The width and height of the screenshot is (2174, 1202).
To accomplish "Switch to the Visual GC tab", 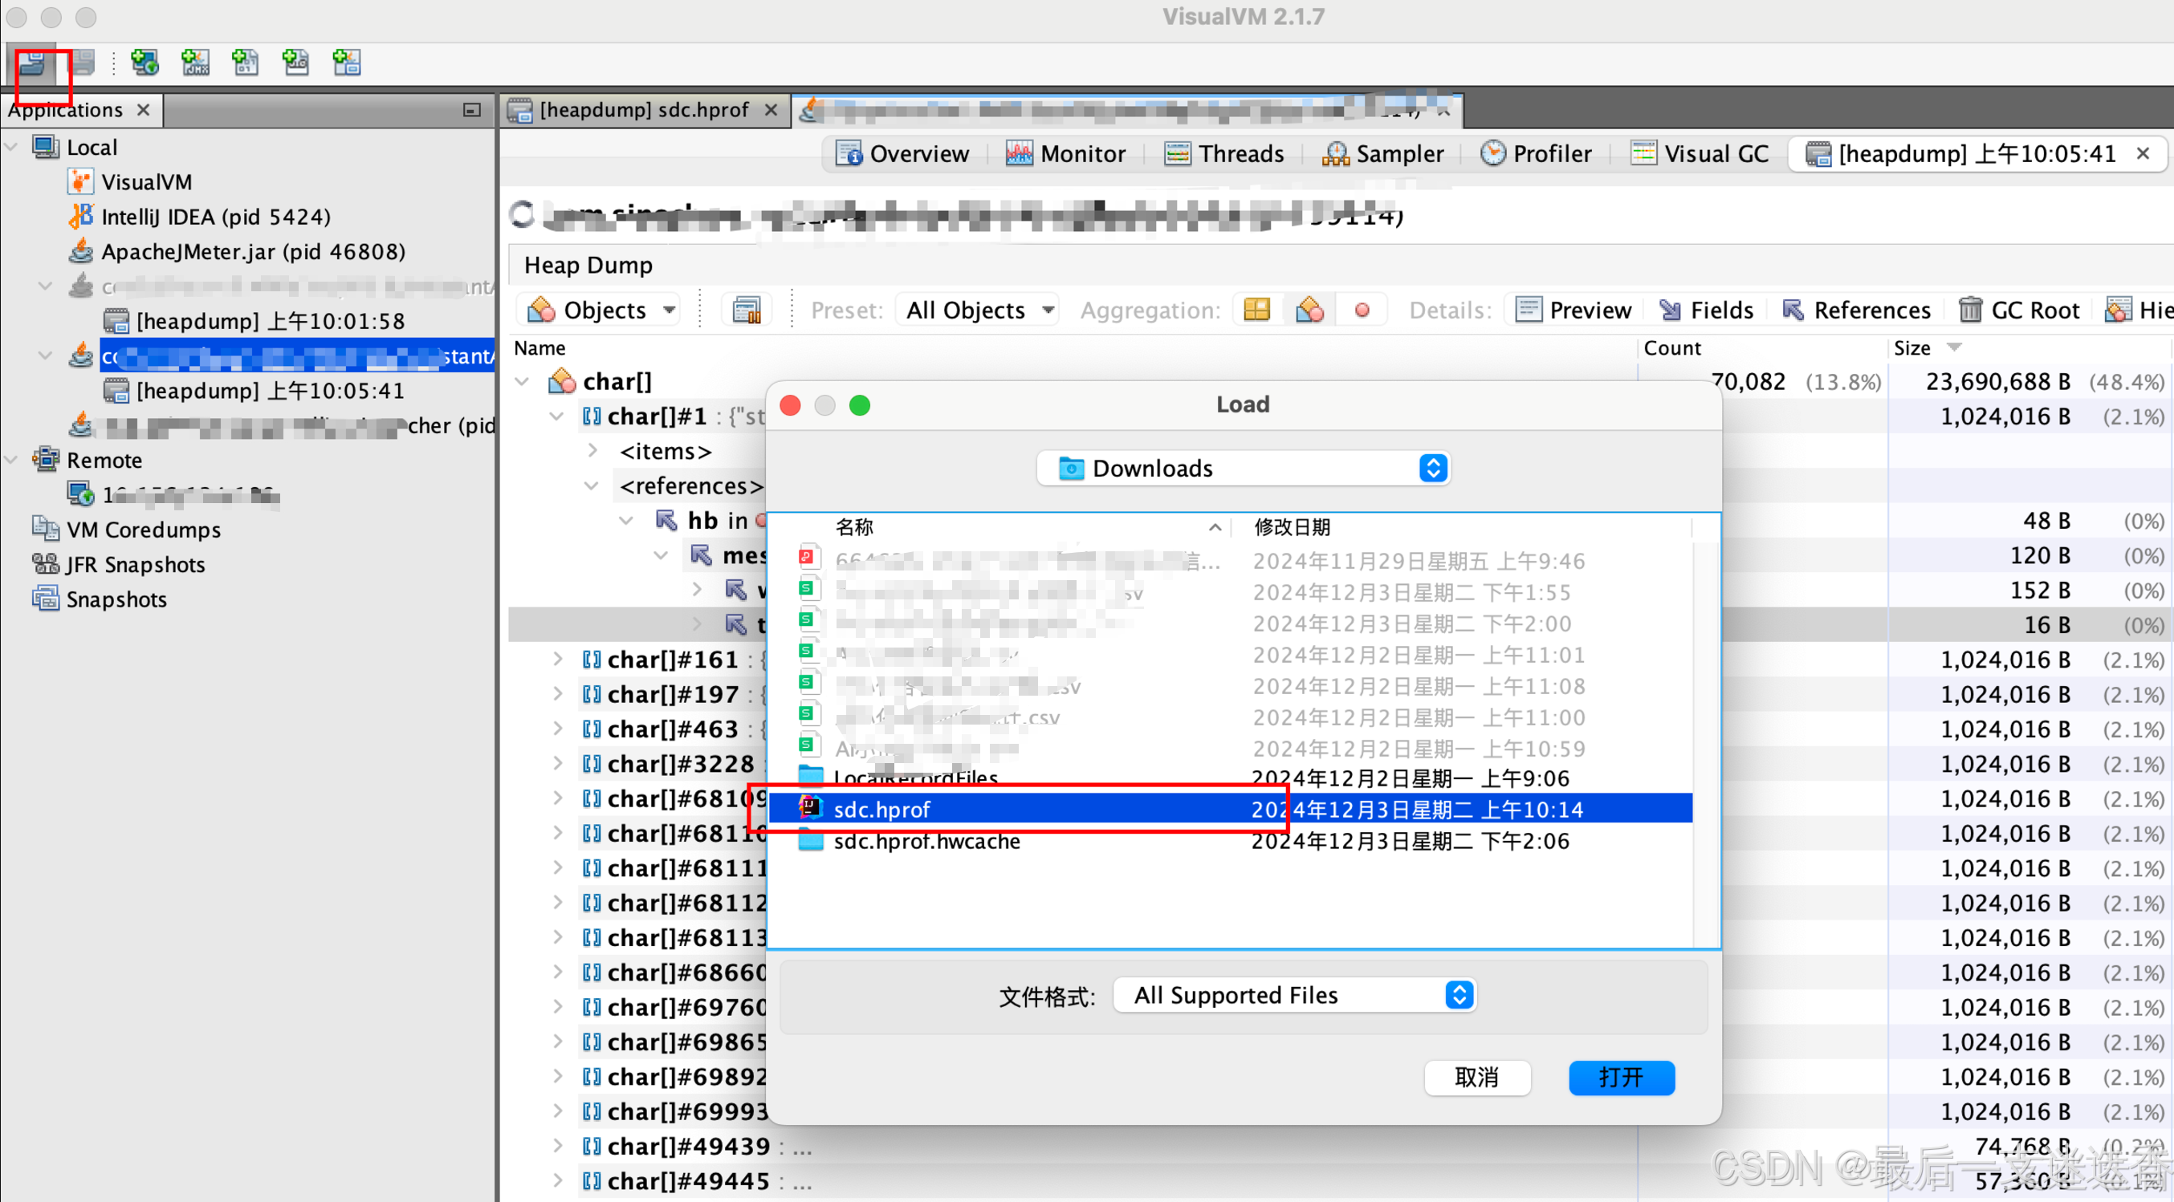I will (x=1700, y=153).
